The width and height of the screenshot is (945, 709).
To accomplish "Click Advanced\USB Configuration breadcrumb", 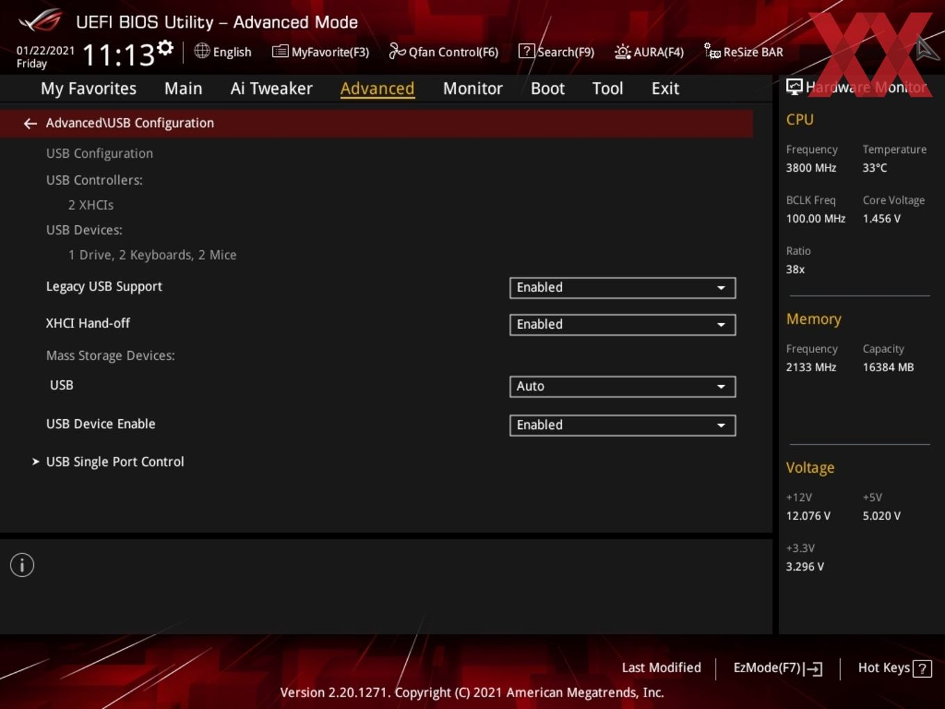I will 130,123.
